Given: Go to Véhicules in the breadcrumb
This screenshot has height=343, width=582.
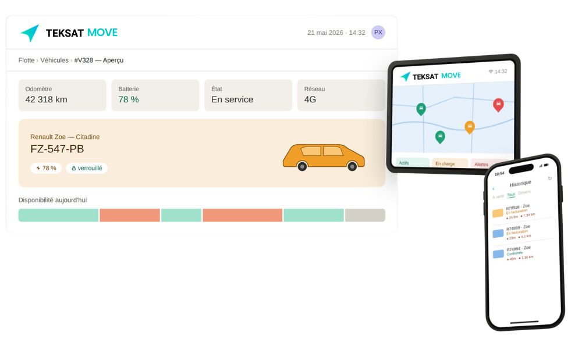Looking at the screenshot, I should 54,60.
